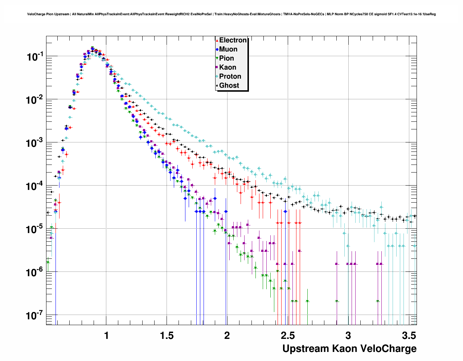The image size is (463, 361).
Task: Select the Muon label in legend
Action: coord(228,49)
